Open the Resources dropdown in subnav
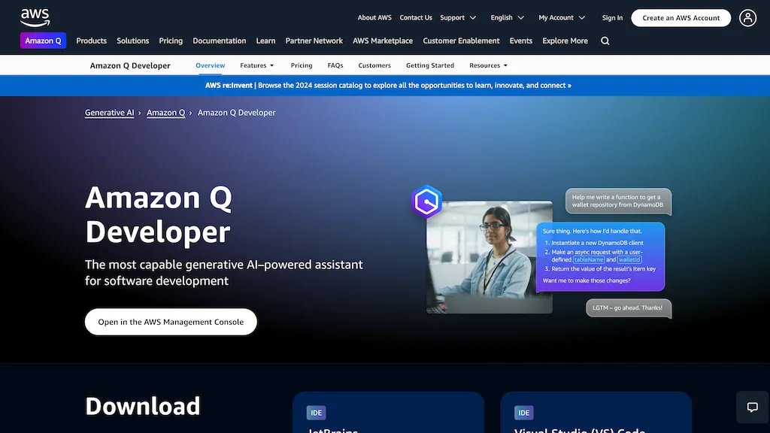Screen dimensions: 770x433 pyautogui.click(x=488, y=65)
